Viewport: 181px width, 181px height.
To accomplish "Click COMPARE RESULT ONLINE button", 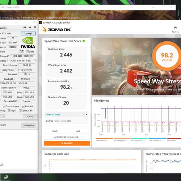I will pyautogui.click(x=66, y=137).
